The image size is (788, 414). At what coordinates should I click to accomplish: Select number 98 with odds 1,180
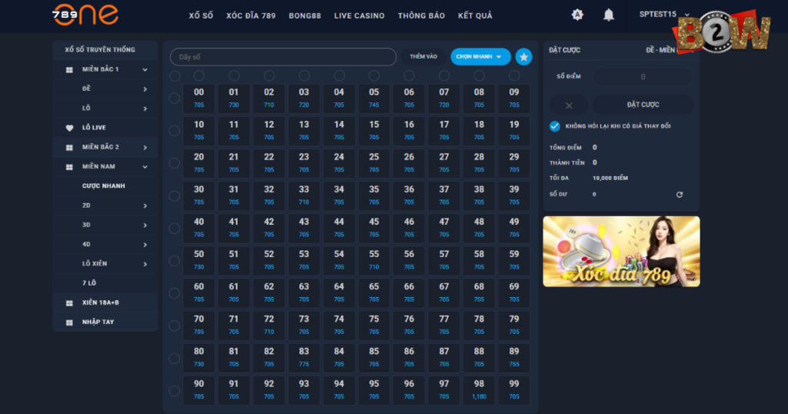click(479, 390)
